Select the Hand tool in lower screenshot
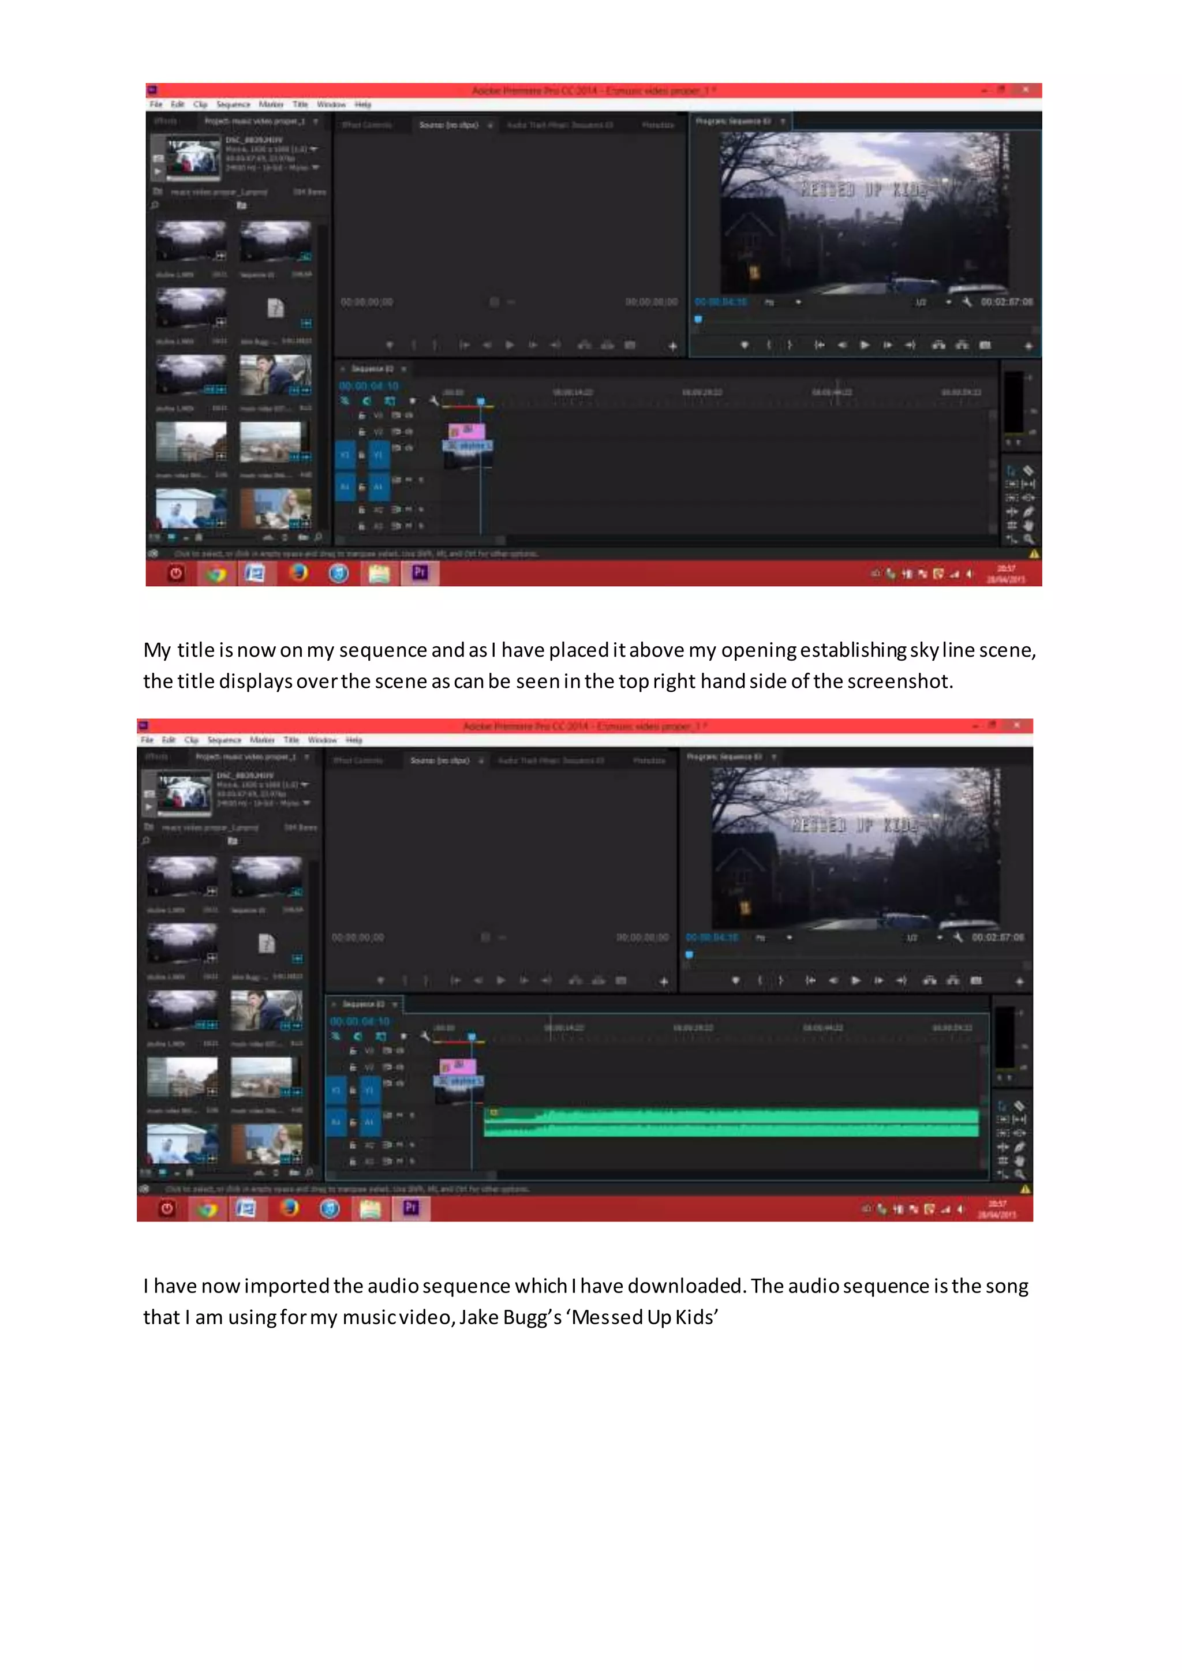Viewport: 1182px width, 1671px height. (1020, 1160)
